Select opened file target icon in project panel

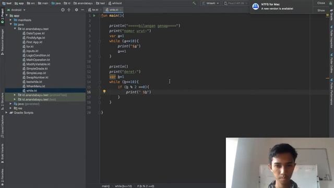(x=63, y=10)
